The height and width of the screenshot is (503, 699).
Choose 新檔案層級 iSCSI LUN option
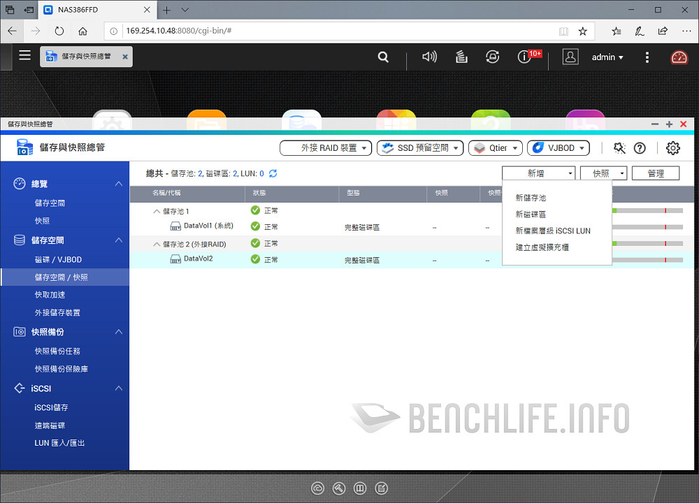point(552,231)
